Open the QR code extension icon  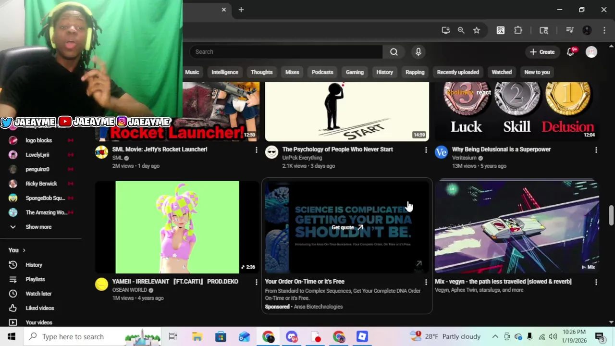pos(501,30)
